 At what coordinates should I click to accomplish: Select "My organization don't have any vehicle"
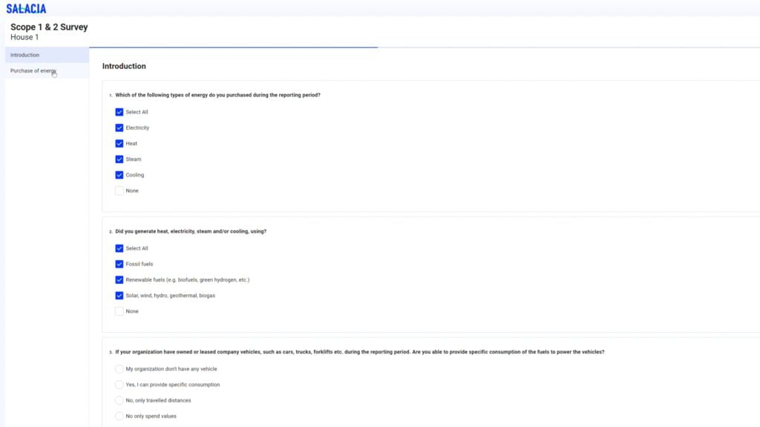click(x=119, y=368)
